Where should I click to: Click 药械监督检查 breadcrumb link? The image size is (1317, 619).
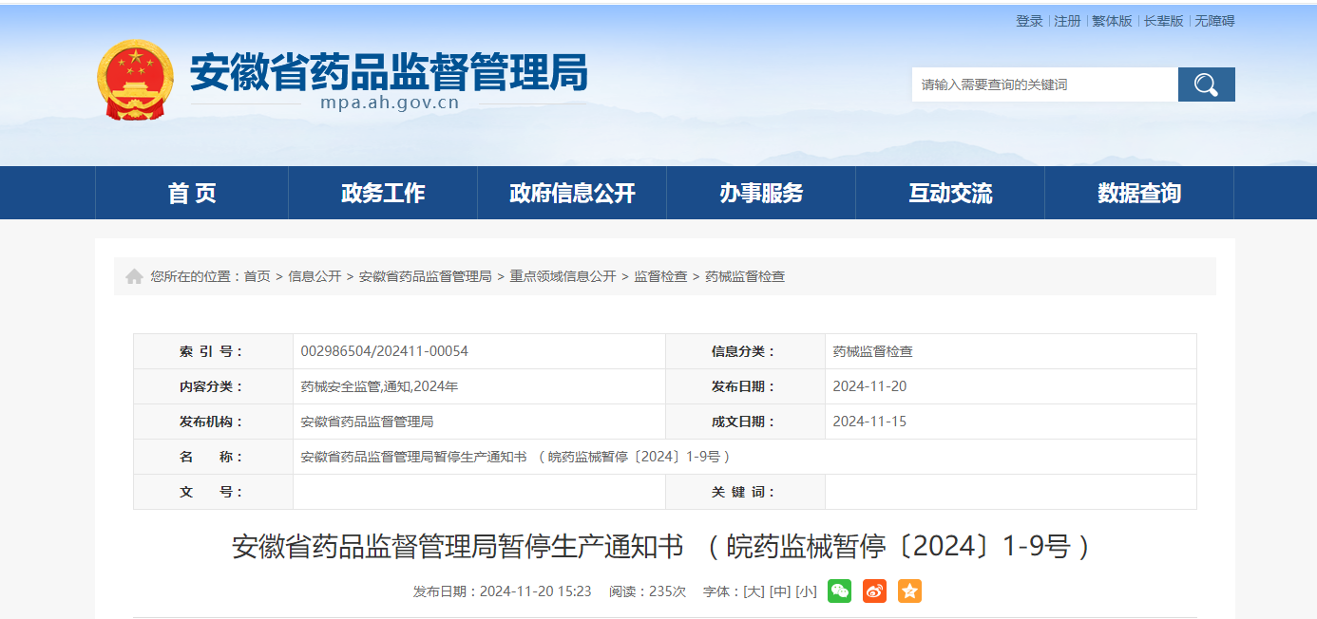click(x=745, y=276)
